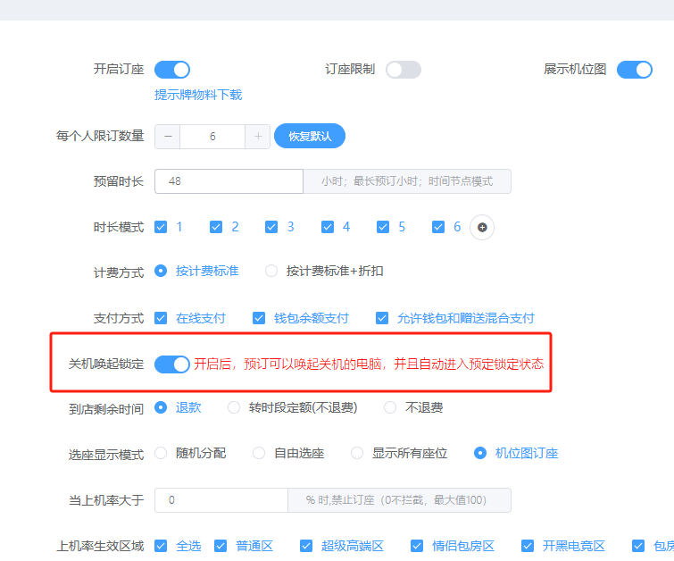Uncheck the 普通区 area checkbox
The image size is (674, 561).
point(221,546)
